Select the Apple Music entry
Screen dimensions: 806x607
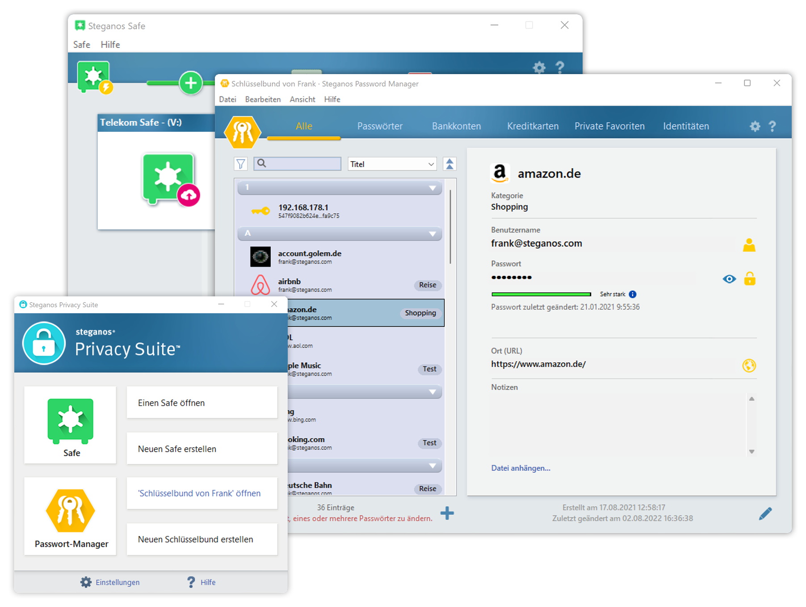point(366,369)
